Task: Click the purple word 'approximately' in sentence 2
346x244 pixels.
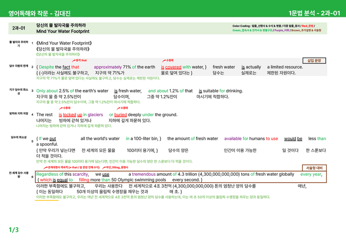Action: pos(108,67)
